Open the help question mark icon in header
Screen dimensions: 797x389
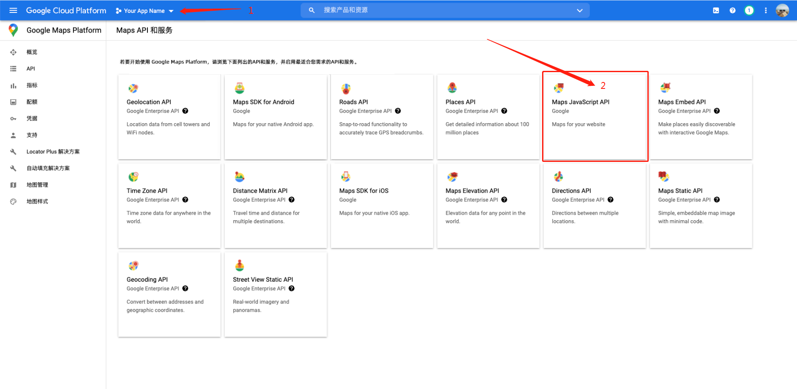tap(733, 10)
